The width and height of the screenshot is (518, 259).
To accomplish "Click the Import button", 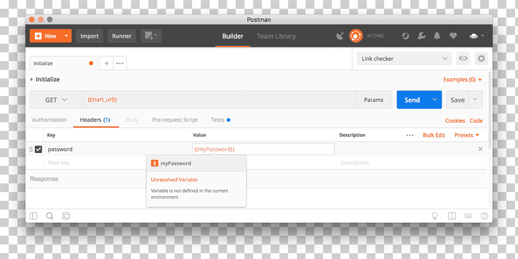I will (90, 36).
